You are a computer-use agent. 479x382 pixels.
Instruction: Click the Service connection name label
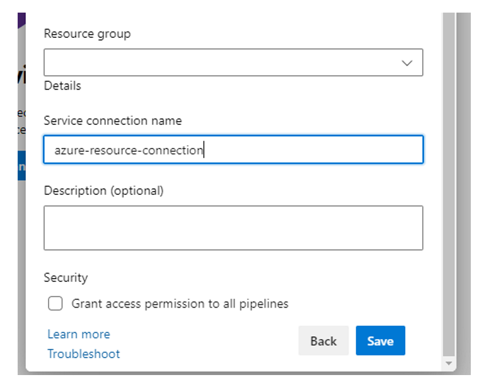[113, 120]
